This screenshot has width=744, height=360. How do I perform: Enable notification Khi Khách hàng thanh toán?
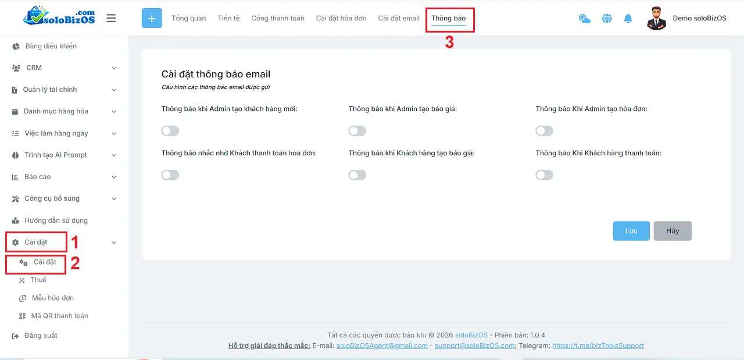click(x=545, y=175)
